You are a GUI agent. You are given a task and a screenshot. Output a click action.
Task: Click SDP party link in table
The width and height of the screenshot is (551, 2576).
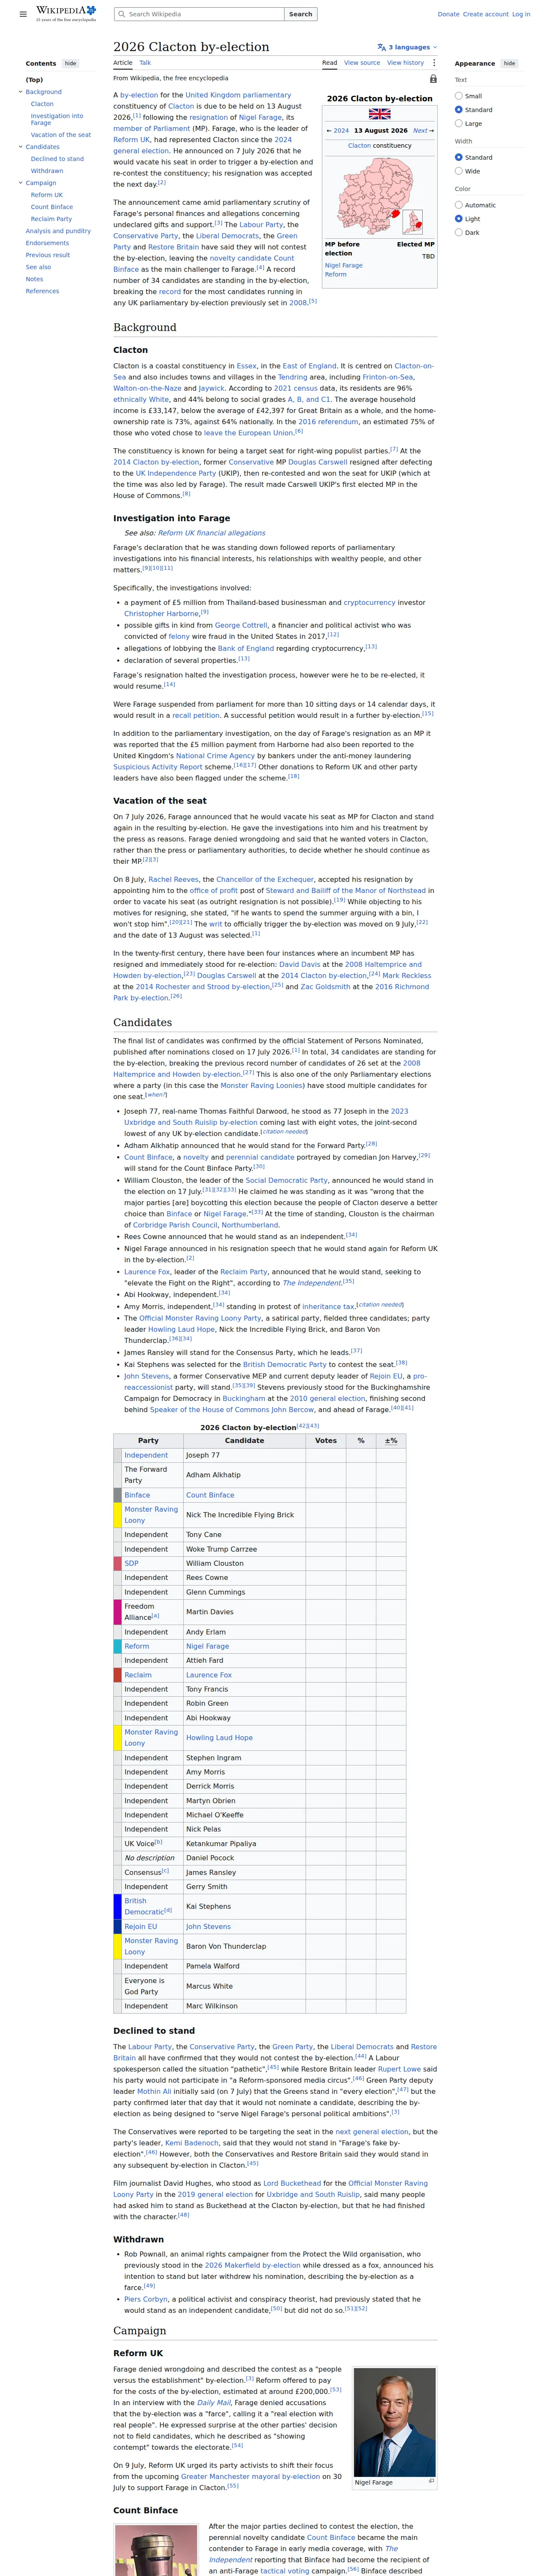tap(131, 1563)
